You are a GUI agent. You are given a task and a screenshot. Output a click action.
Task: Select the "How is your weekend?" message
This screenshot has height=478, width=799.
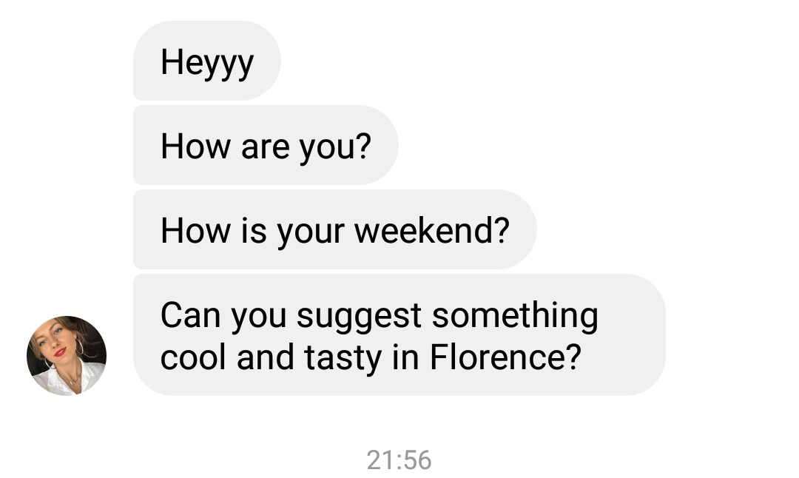[x=334, y=230]
